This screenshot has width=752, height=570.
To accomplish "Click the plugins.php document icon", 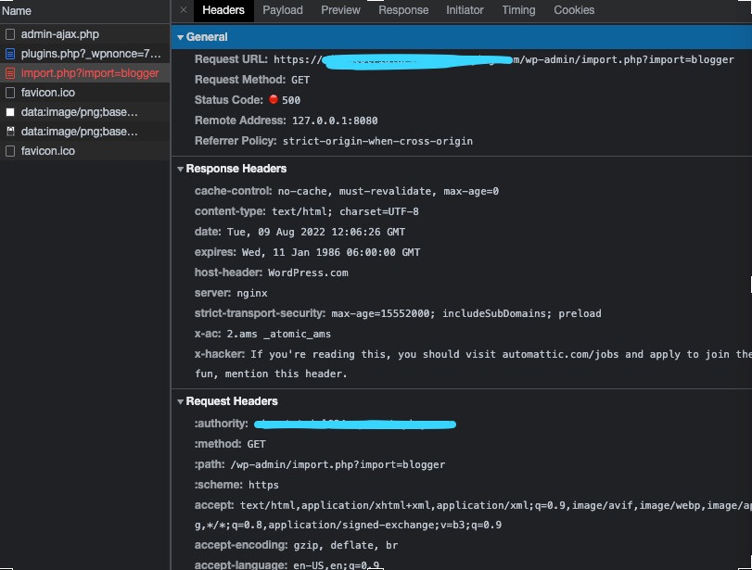I will click(10, 54).
